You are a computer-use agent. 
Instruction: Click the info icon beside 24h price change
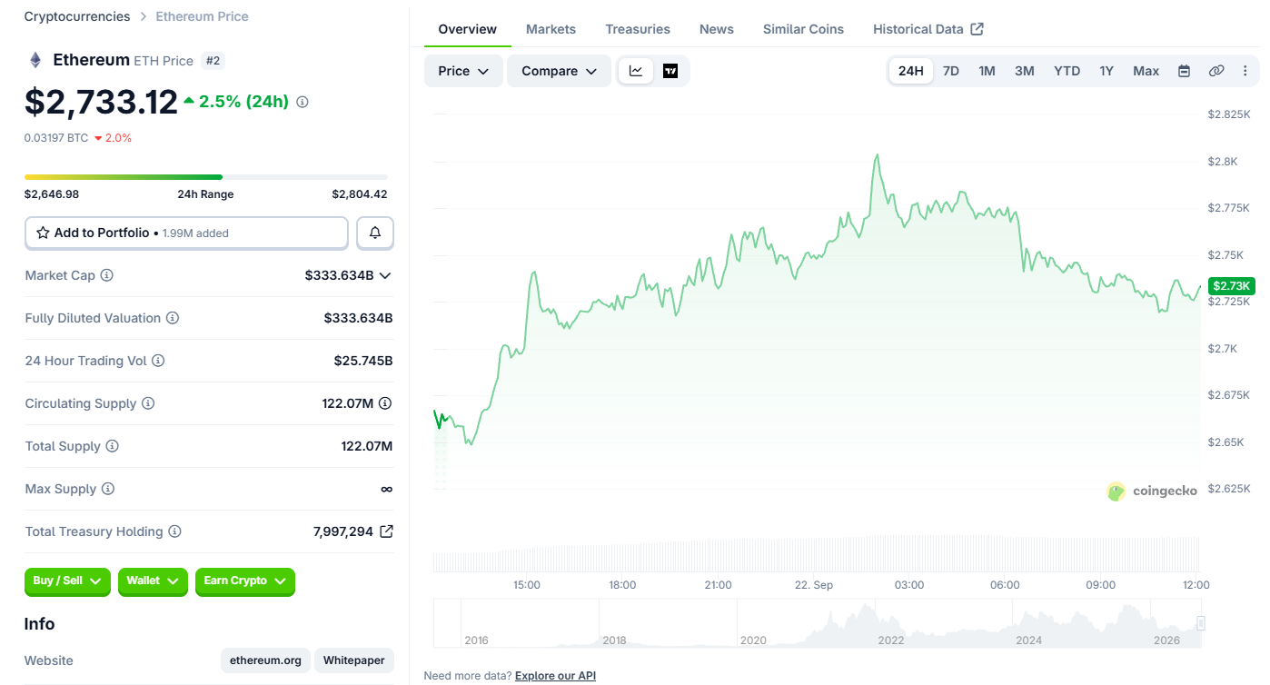click(303, 102)
